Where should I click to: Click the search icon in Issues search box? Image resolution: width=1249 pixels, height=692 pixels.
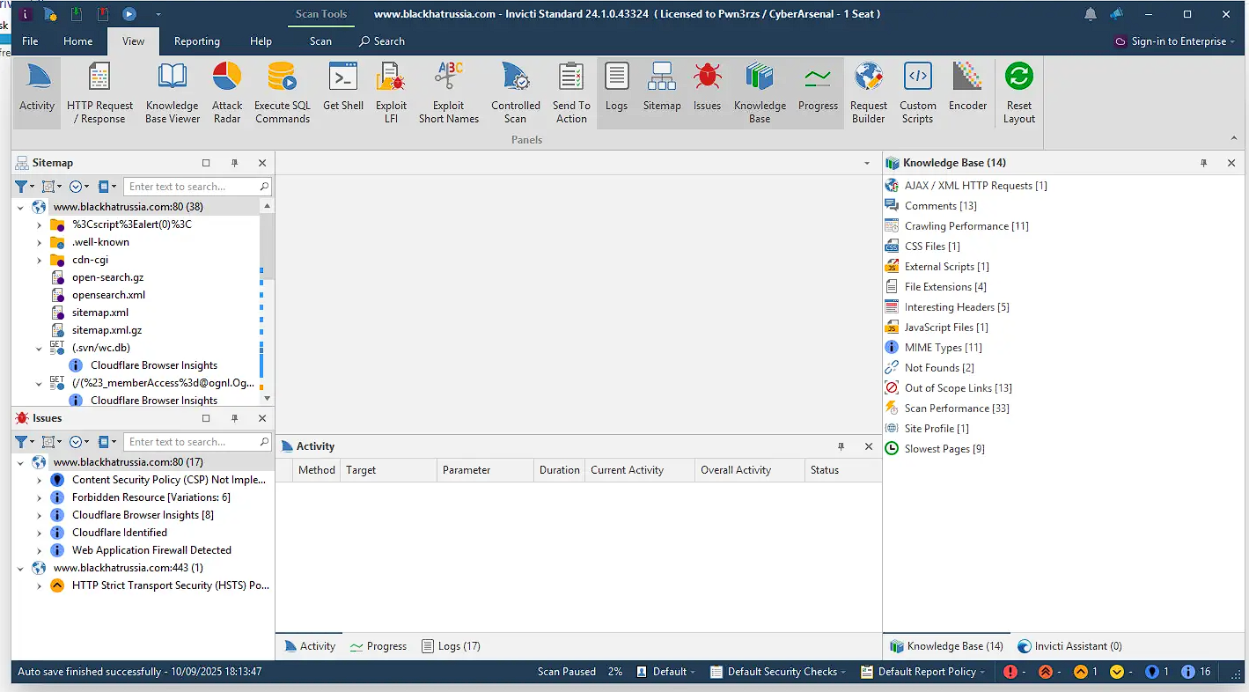click(264, 442)
